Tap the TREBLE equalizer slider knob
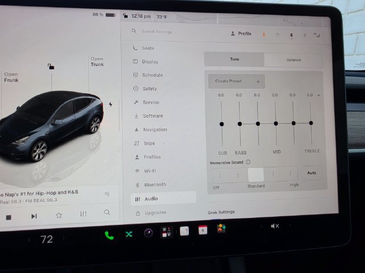Screen dimensions: 365x273 [x=311, y=123]
